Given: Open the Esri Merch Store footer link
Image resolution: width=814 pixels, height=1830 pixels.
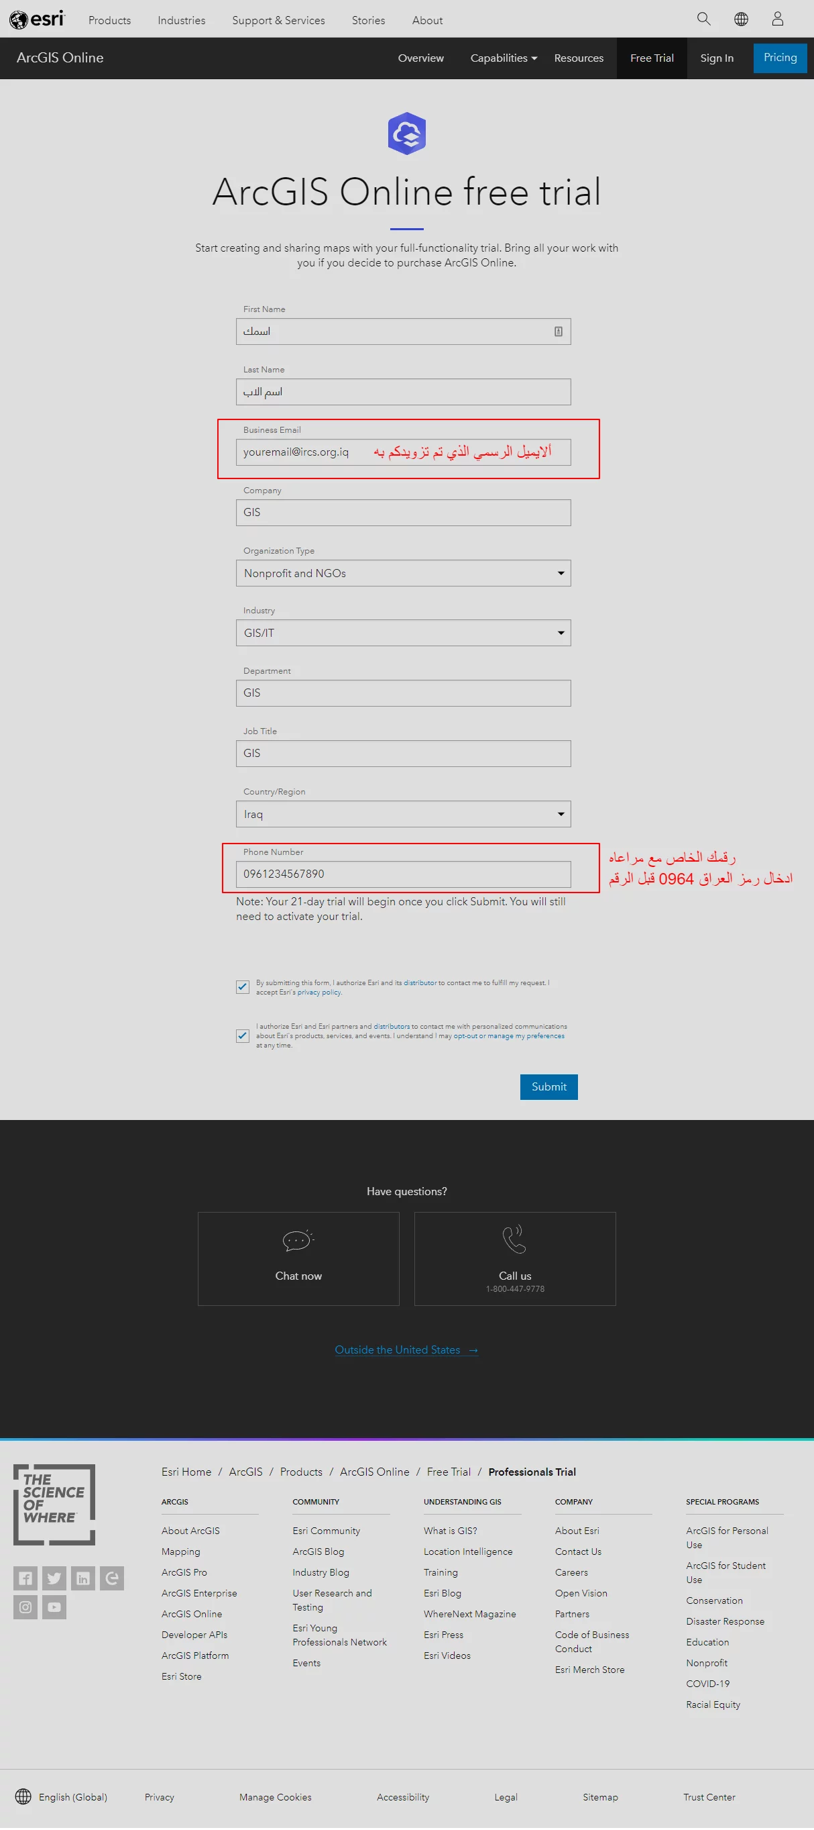Looking at the screenshot, I should (589, 1671).
